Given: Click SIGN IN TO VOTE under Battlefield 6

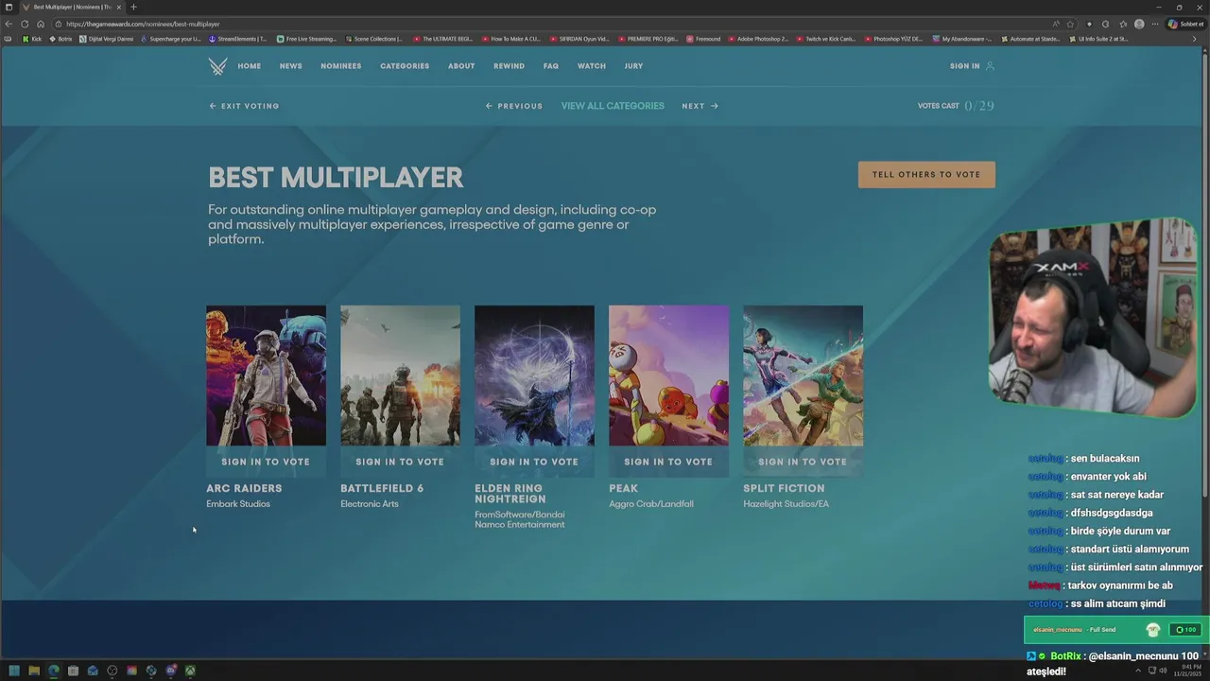Looking at the screenshot, I should (x=400, y=462).
